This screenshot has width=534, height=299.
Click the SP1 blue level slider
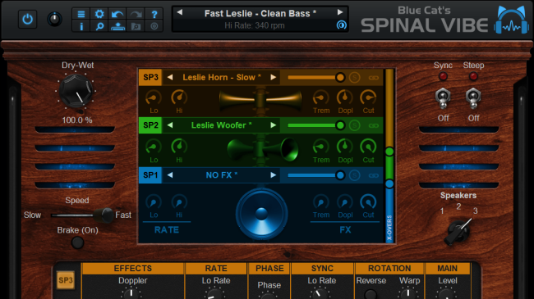[x=316, y=175]
